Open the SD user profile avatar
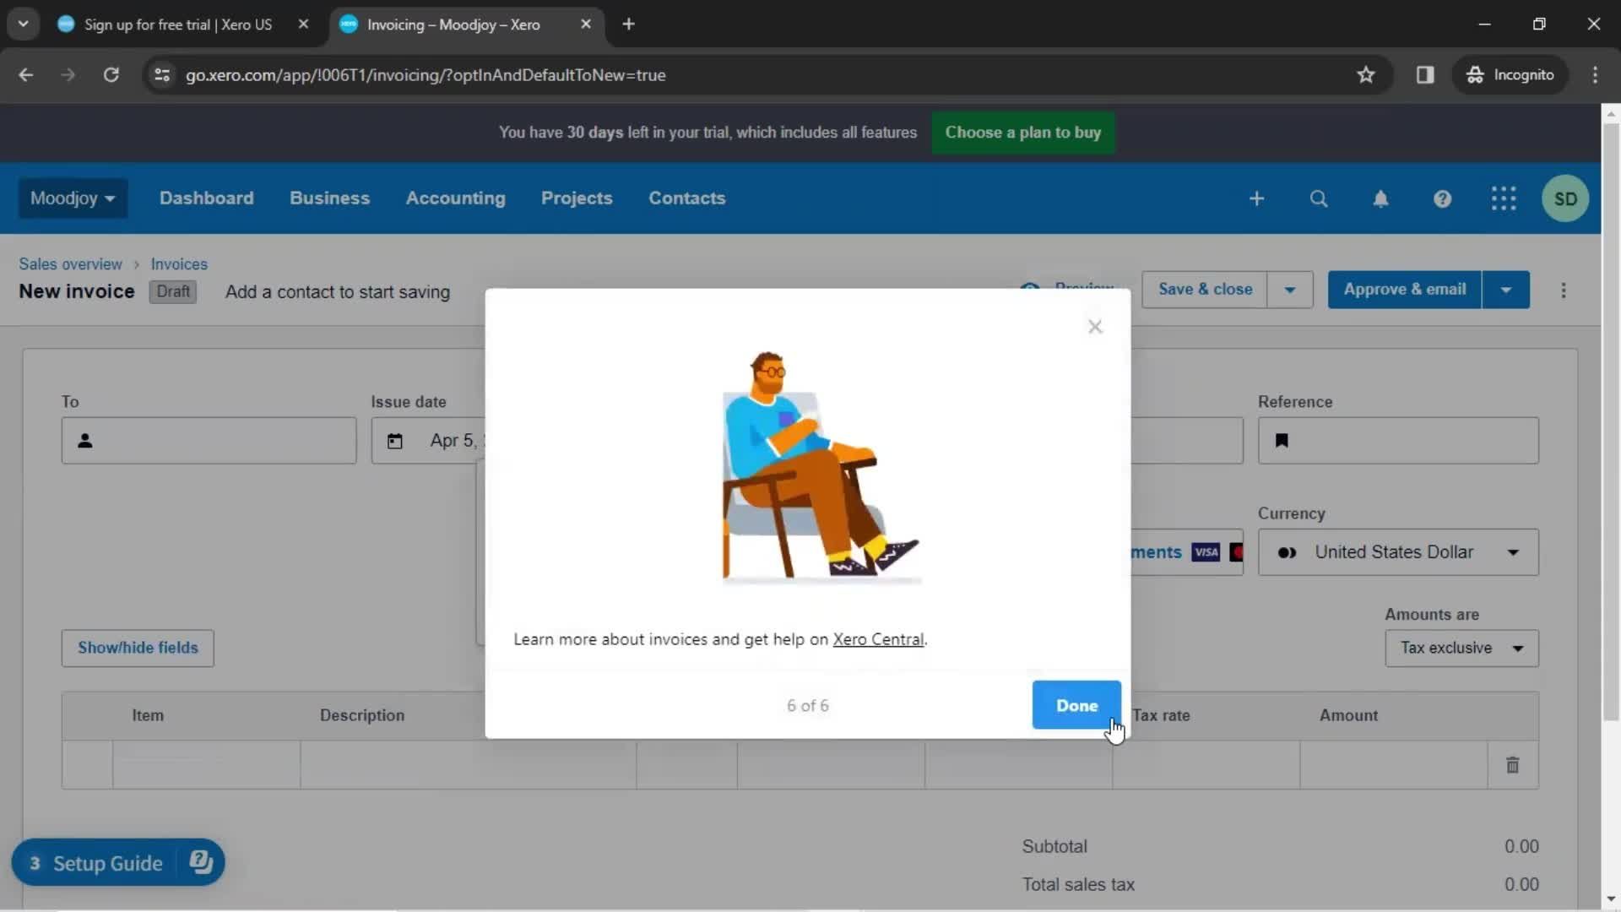The image size is (1621, 912). [1565, 198]
